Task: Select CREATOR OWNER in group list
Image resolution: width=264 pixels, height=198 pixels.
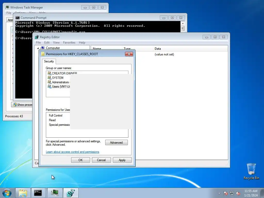Action: [x=62, y=73]
